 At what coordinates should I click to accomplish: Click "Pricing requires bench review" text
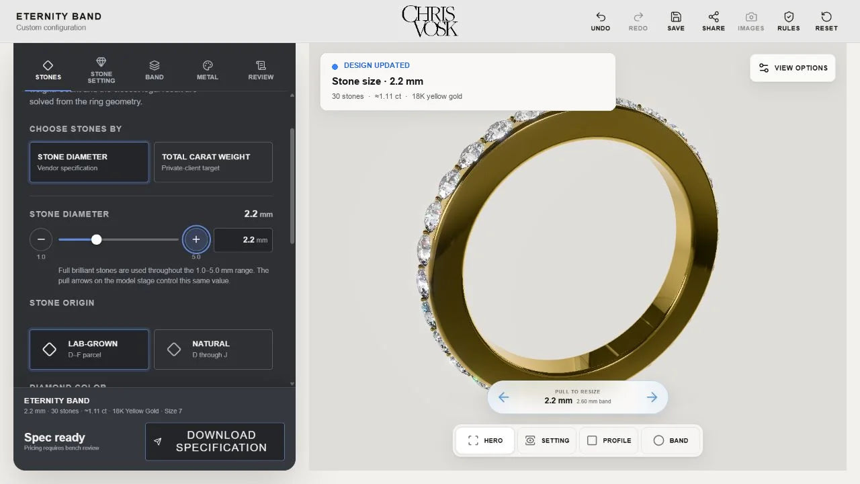coord(62,448)
